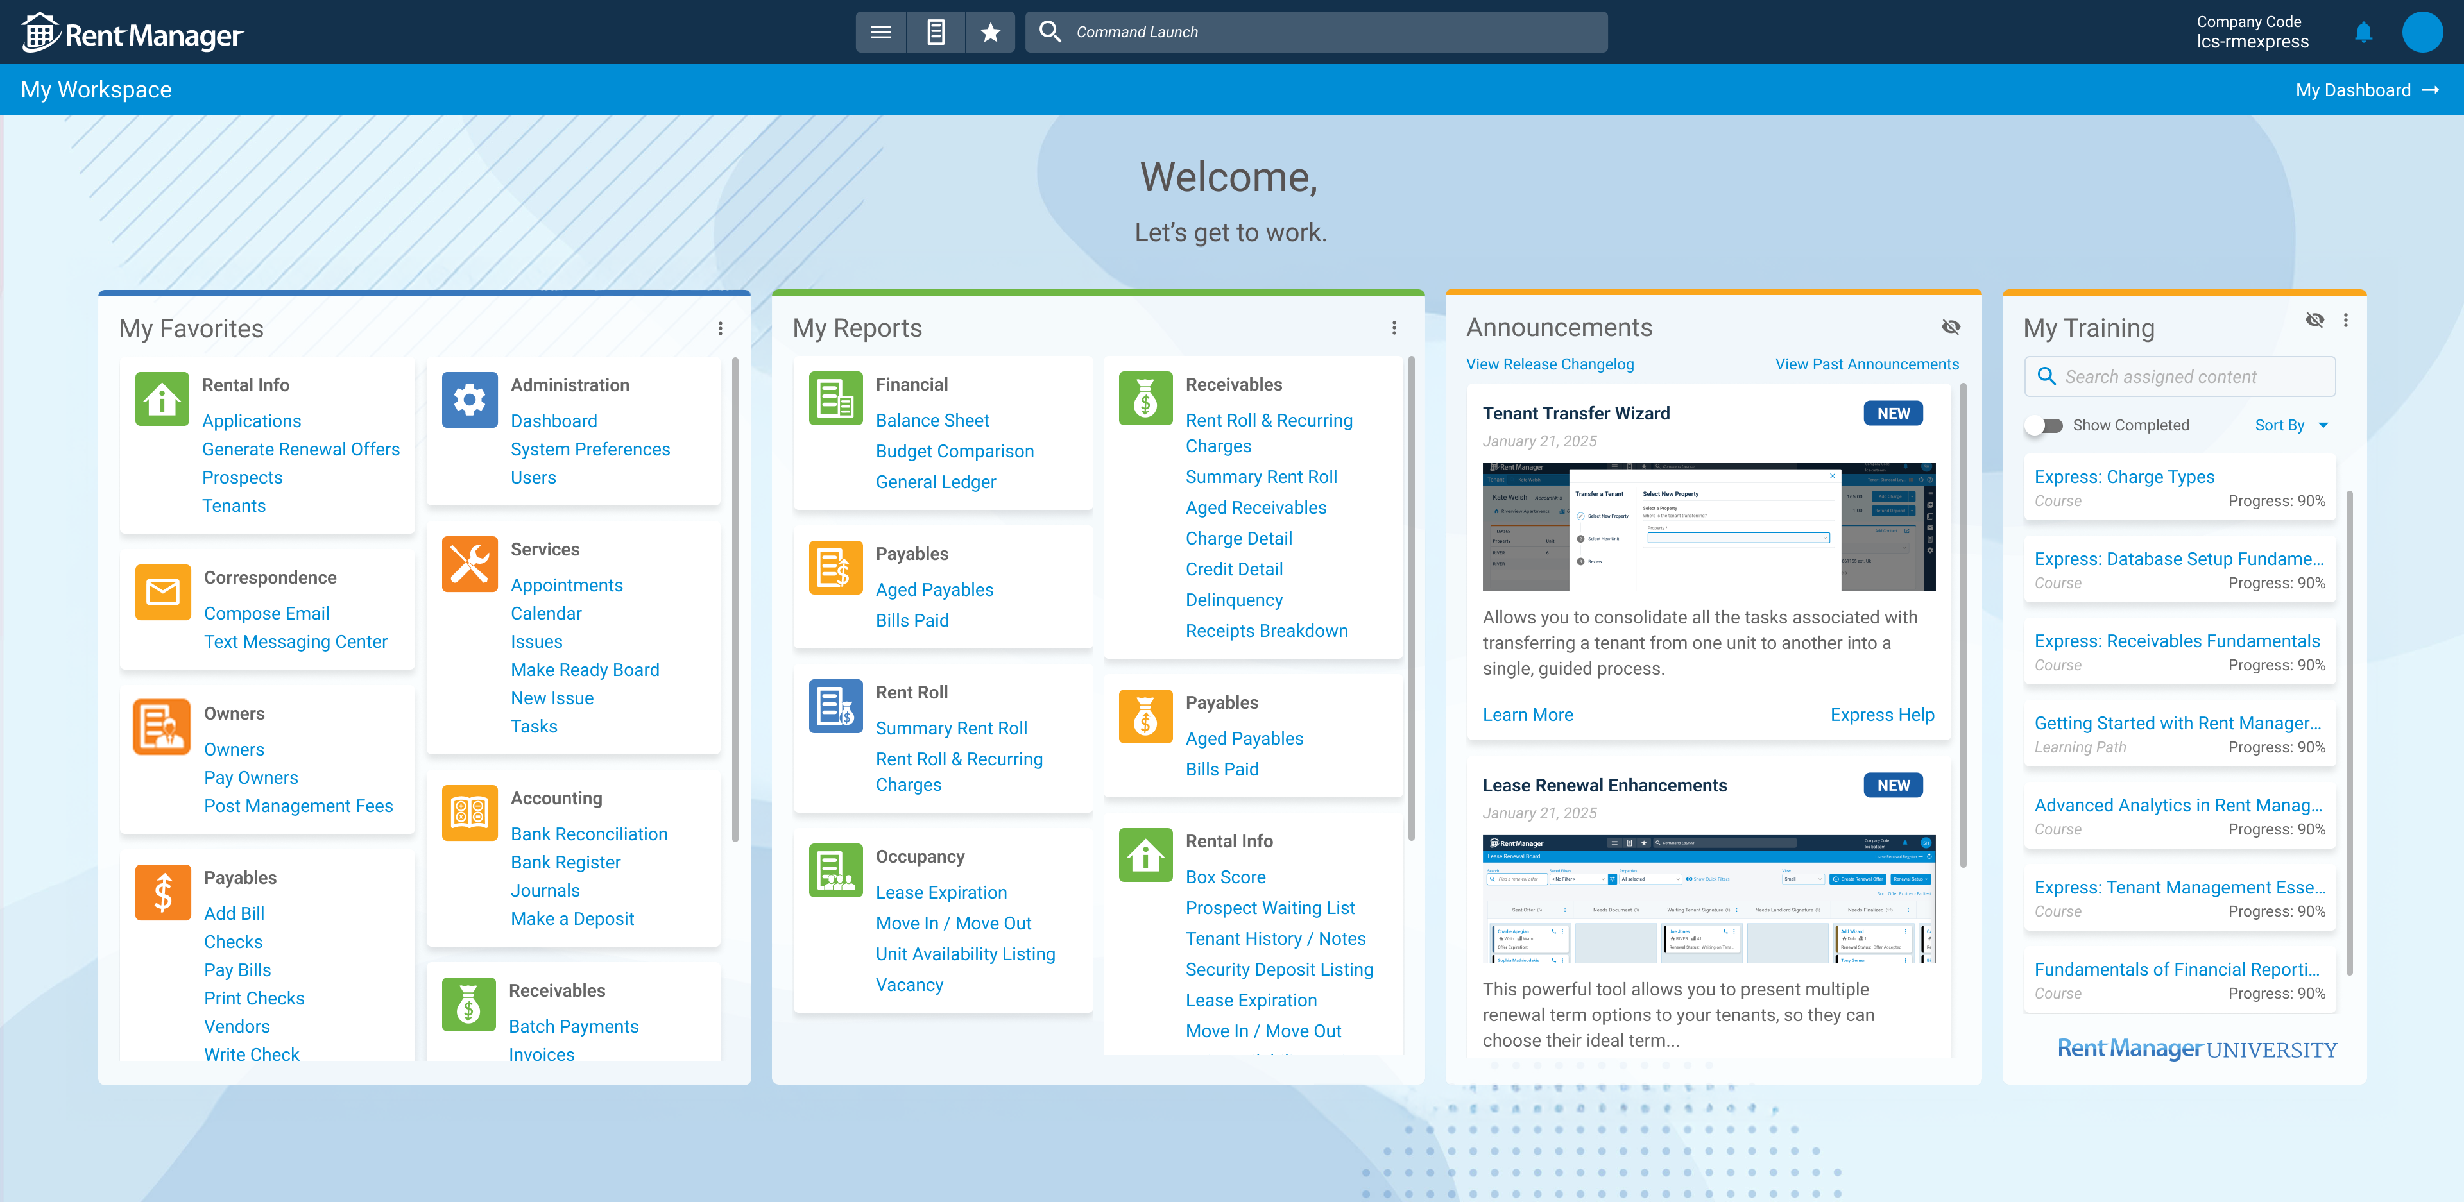The width and height of the screenshot is (2464, 1202).
Task: Click the My Favorites vertical scrollbar
Action: pos(735,600)
